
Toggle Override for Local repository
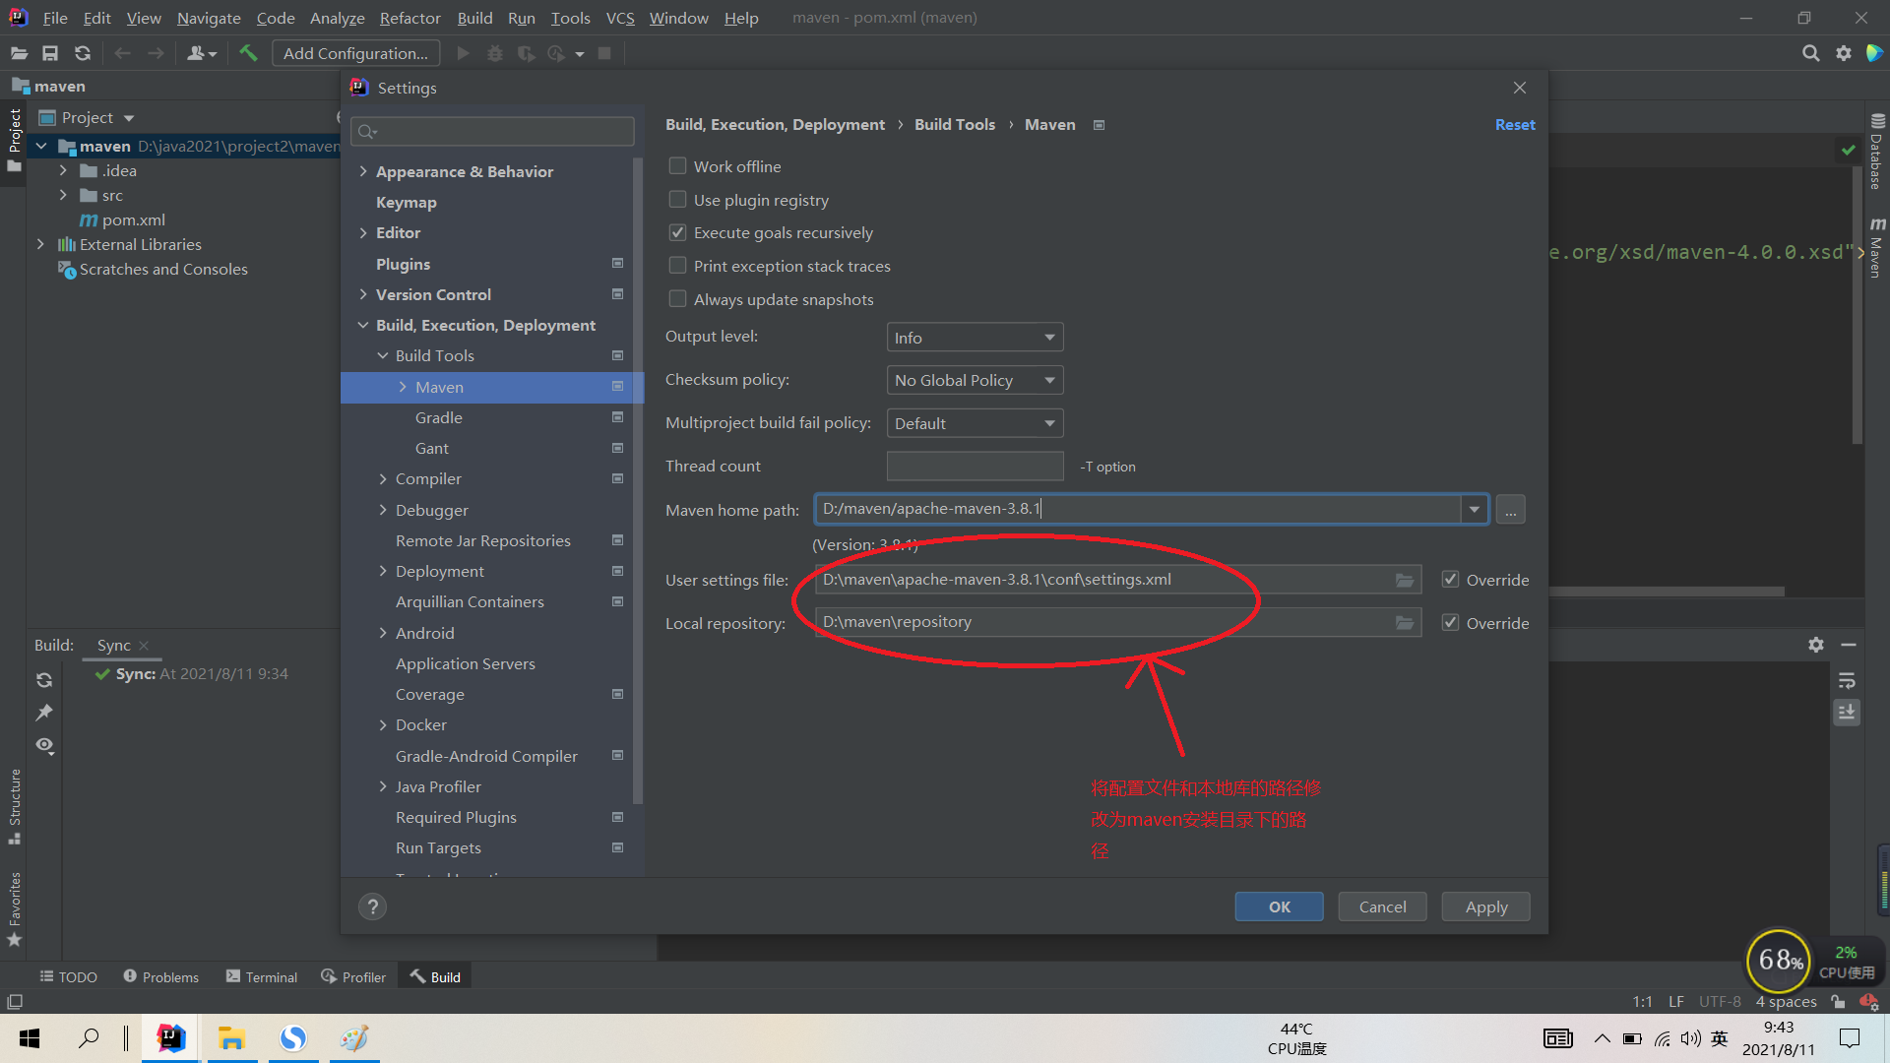pyautogui.click(x=1450, y=623)
